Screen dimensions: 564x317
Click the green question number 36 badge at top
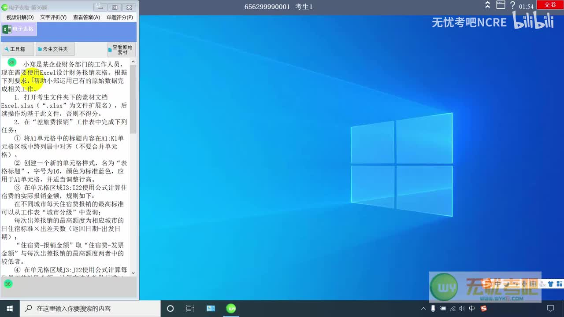(x=12, y=63)
